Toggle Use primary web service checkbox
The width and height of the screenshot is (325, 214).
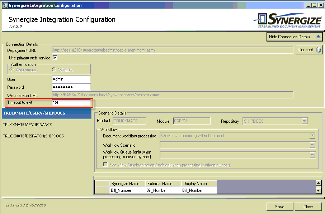pos(55,58)
